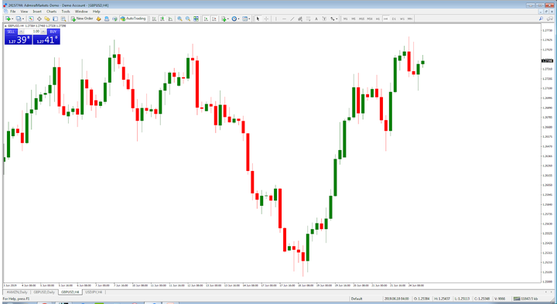Decrease lot volume with left stepper
This screenshot has height=304, width=557.
click(x=21, y=32)
